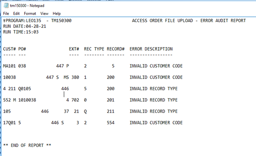The width and height of the screenshot is (256, 156).
Task: Click customer value 10038
Action: point(9,77)
